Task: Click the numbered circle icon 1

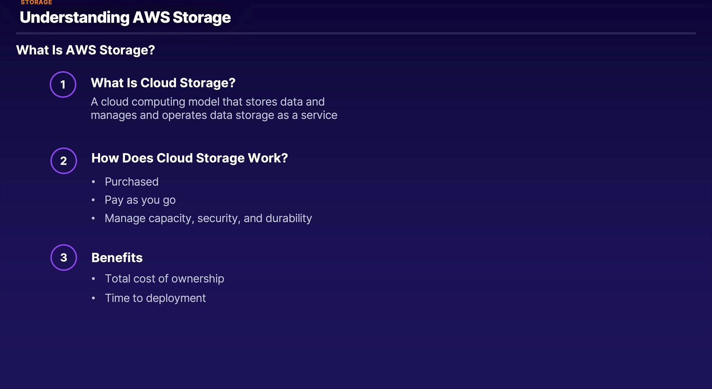Action: [63, 84]
